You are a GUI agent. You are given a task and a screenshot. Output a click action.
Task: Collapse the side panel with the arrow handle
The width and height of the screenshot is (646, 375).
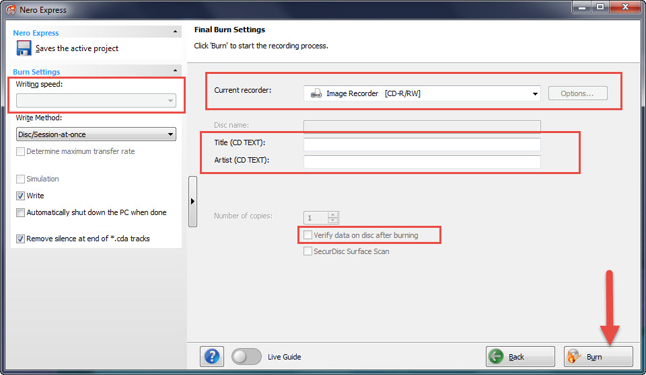[x=192, y=202]
